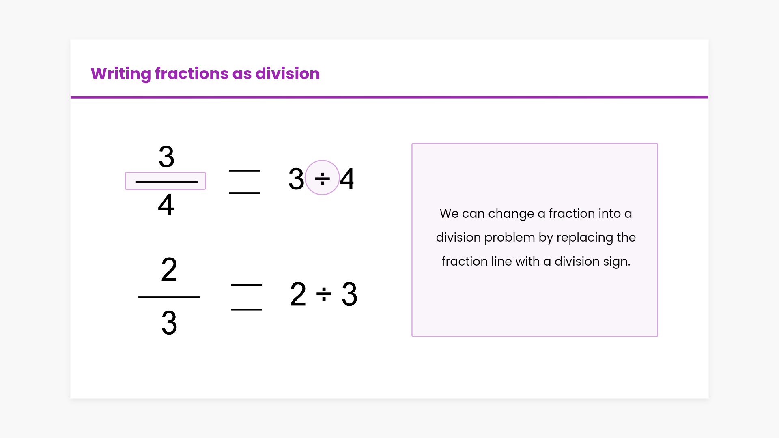
Task: Click the 4 in the expression 3 ÷ 4
Action: (x=347, y=179)
